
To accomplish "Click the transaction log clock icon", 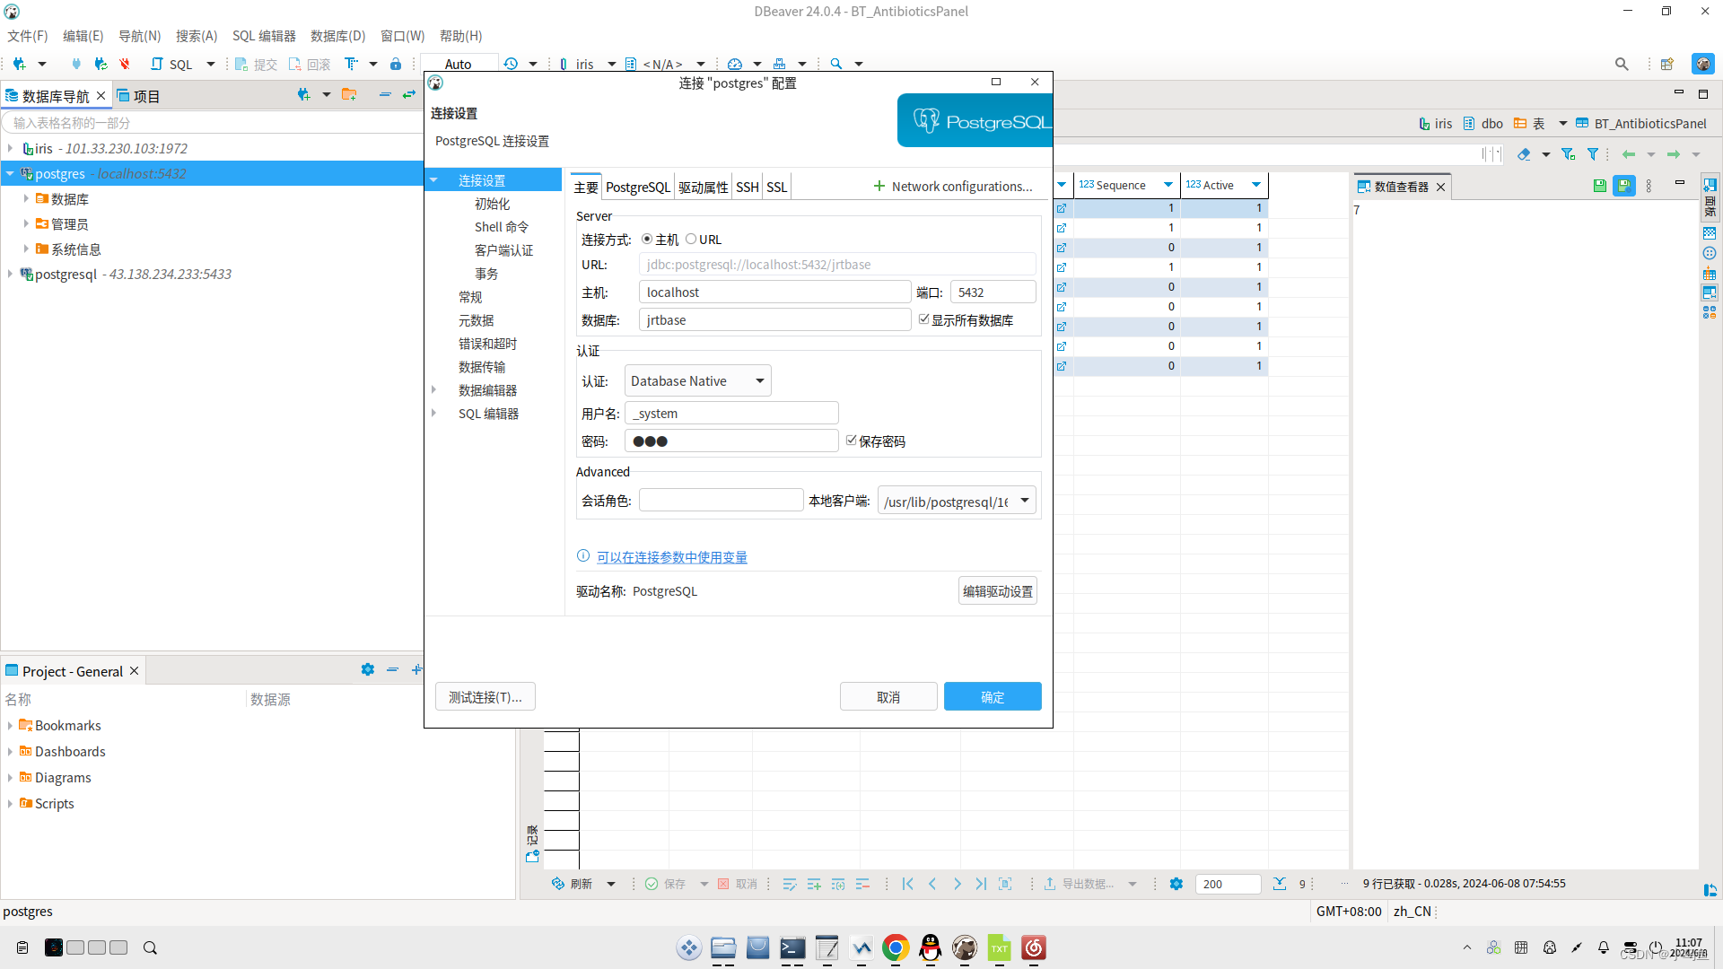I will [x=511, y=64].
